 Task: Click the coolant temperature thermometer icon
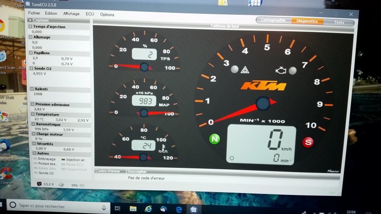tap(163, 148)
